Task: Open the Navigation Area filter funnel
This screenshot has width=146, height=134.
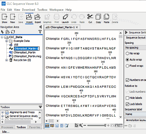Action: click(x=40, y=32)
